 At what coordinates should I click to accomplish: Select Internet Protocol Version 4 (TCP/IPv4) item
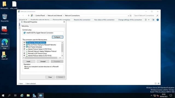40,49
